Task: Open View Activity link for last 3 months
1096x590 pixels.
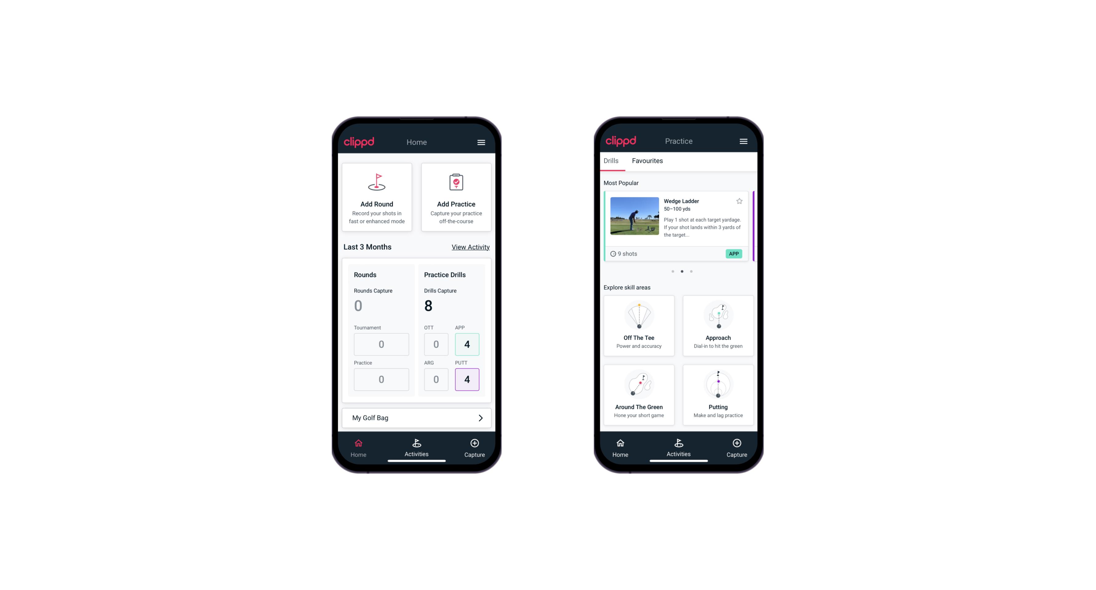Action: point(470,246)
